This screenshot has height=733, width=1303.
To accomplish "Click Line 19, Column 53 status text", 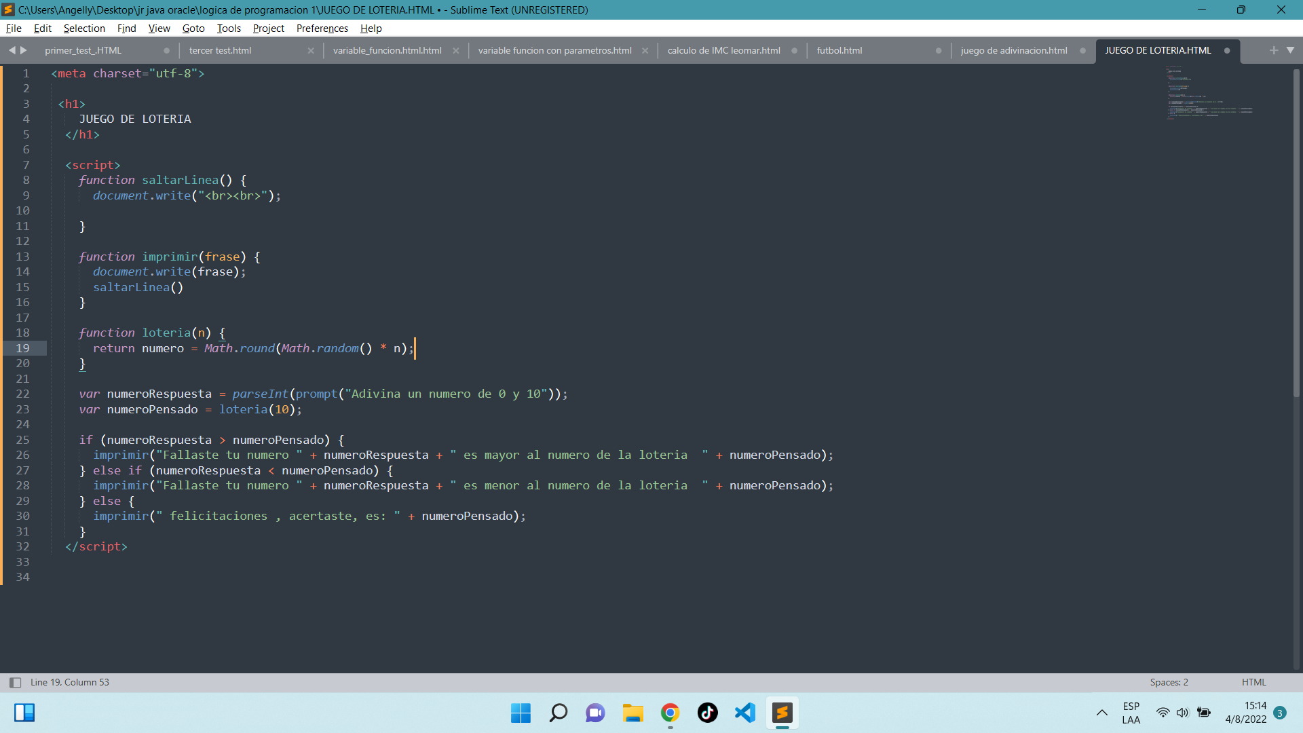I will [69, 682].
